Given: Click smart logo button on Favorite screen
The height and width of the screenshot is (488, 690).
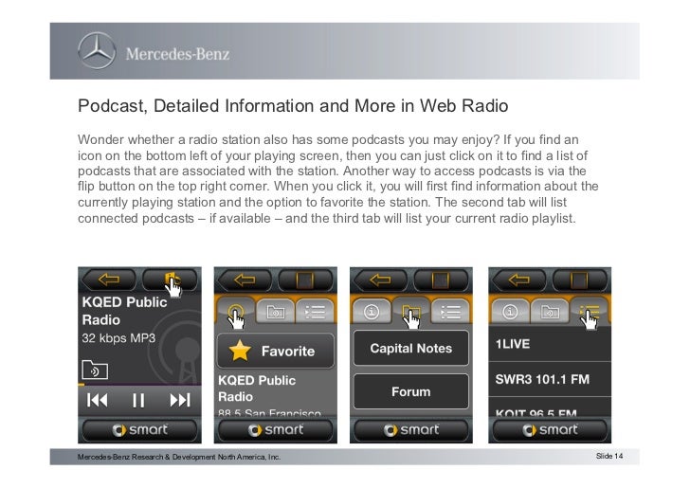Looking at the screenshot, I should click(x=276, y=430).
